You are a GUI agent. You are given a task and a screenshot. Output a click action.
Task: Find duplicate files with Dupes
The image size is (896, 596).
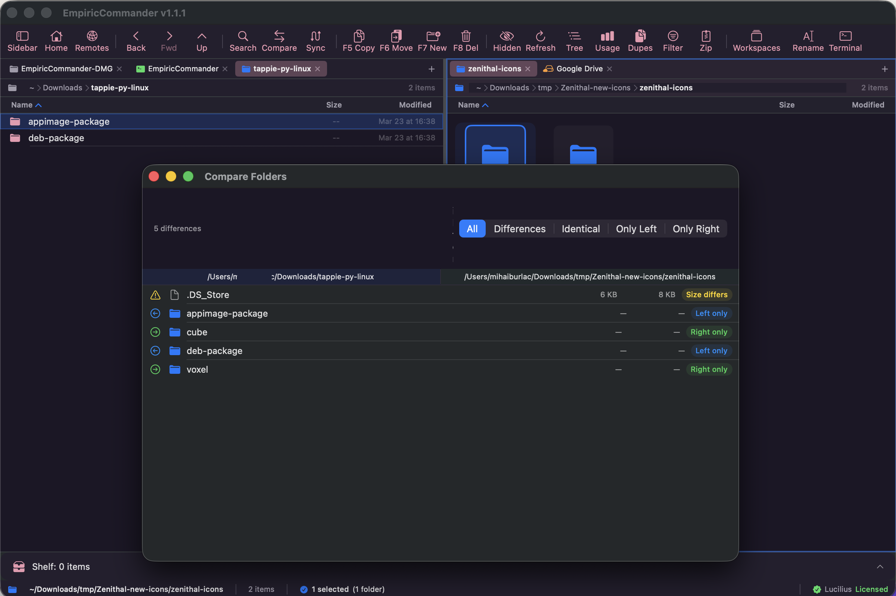tap(640, 41)
